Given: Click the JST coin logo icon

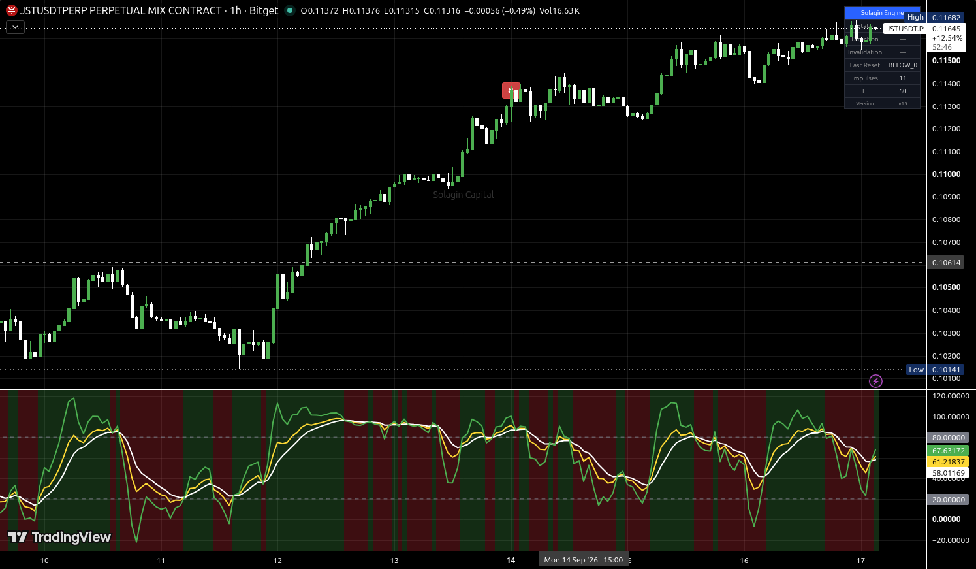Looking at the screenshot, I should pos(12,10).
